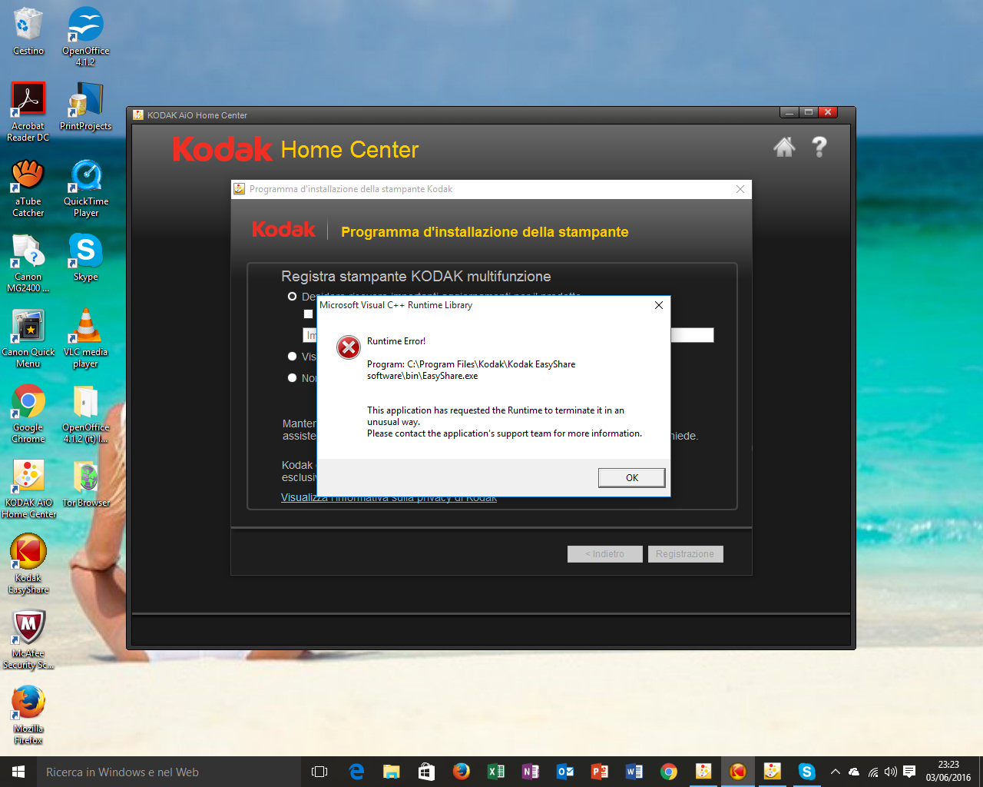
Task: Open the Kodak privacy policy link
Action: 389,498
